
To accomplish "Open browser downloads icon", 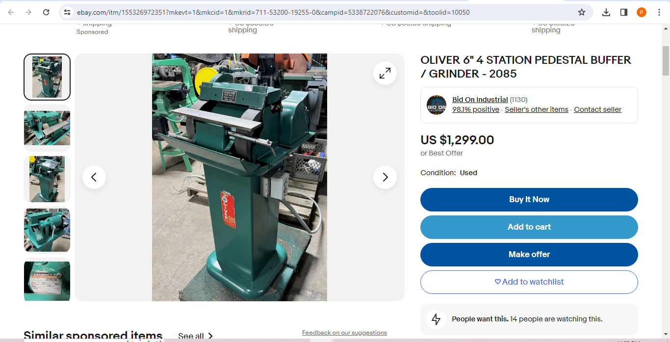I will [x=606, y=12].
